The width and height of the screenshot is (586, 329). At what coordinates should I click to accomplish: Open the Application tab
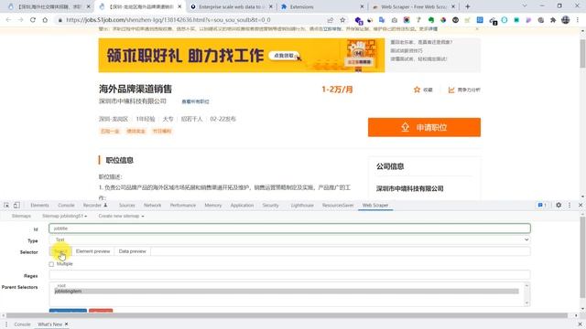242,205
